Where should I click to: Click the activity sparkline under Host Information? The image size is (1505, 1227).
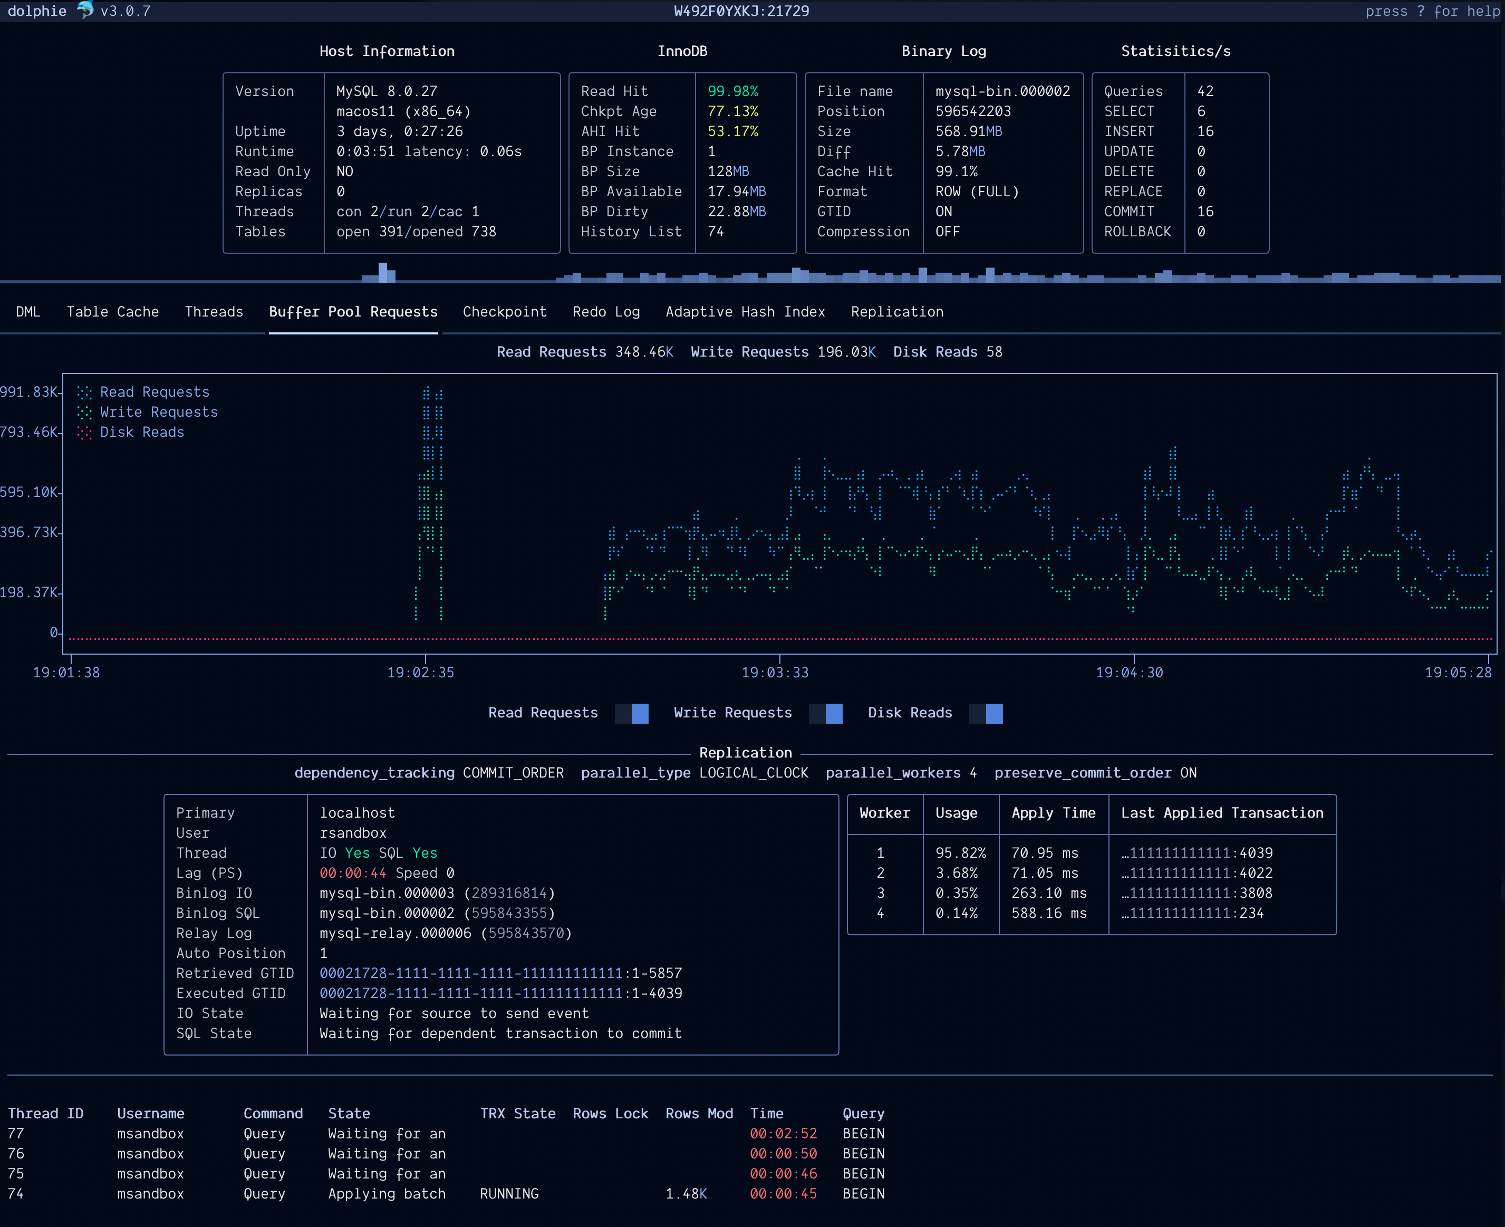click(384, 274)
